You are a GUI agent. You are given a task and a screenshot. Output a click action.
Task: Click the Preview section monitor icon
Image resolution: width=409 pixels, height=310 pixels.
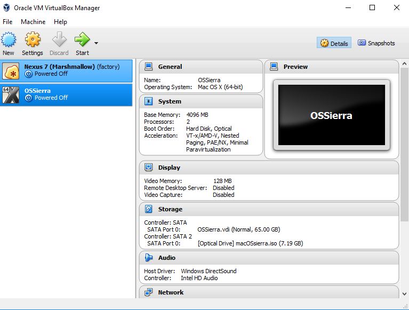click(274, 67)
